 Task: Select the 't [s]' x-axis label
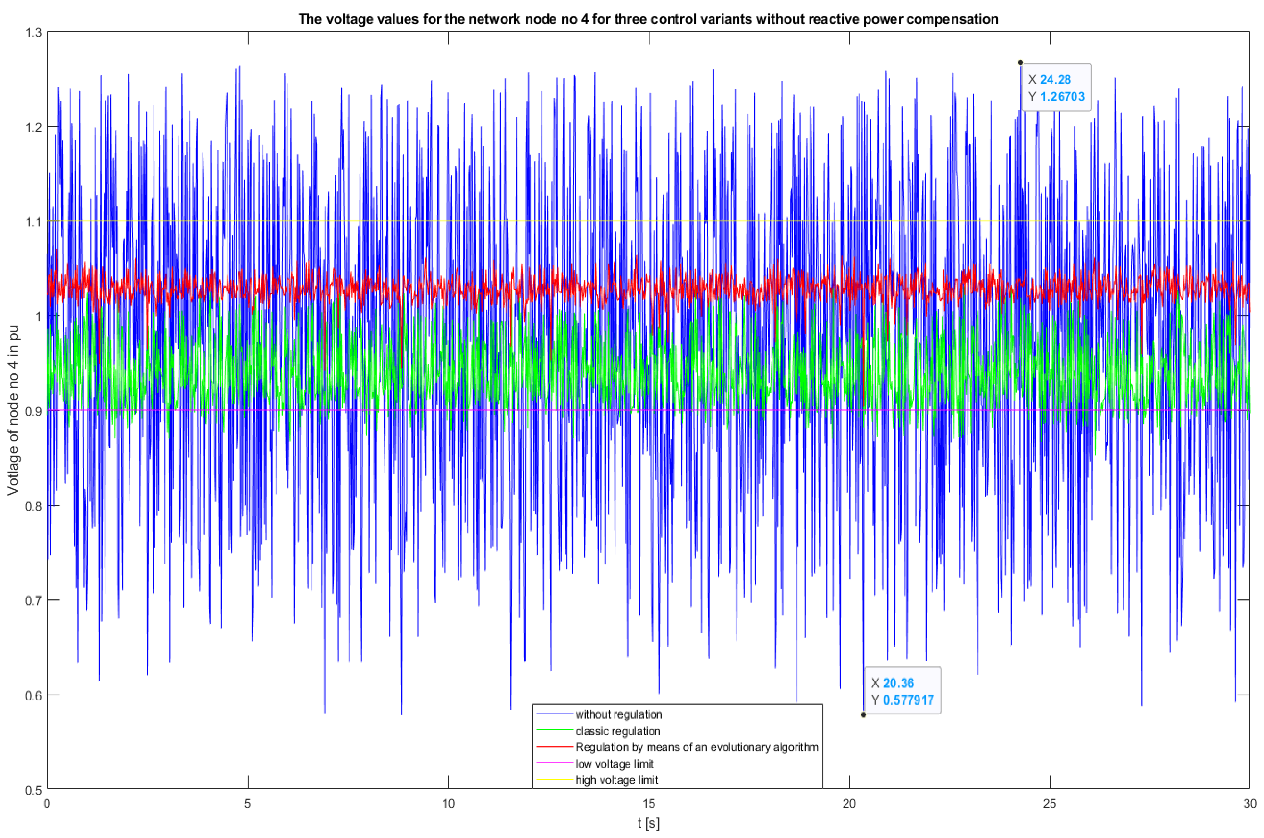[648, 824]
